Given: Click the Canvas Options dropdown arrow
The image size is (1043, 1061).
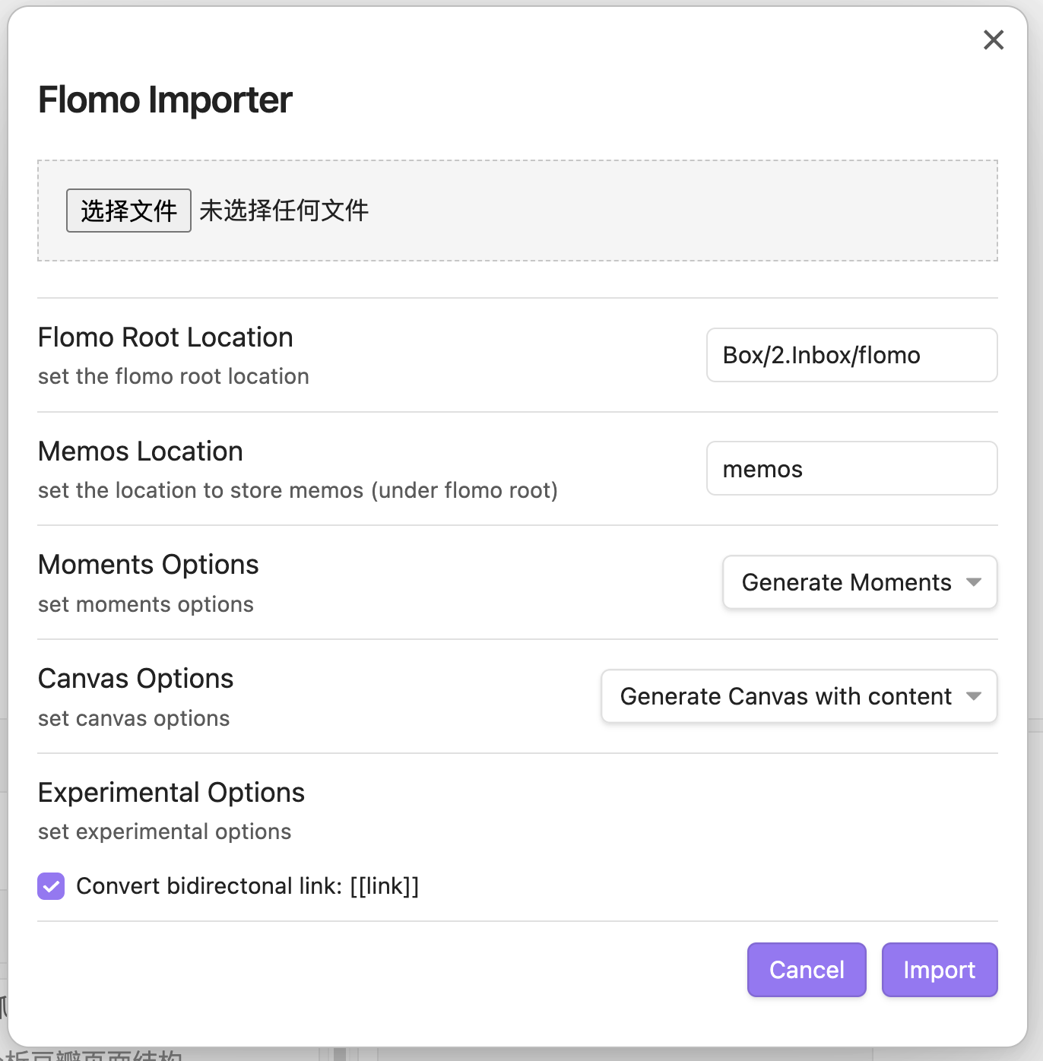Looking at the screenshot, I should click(x=975, y=696).
